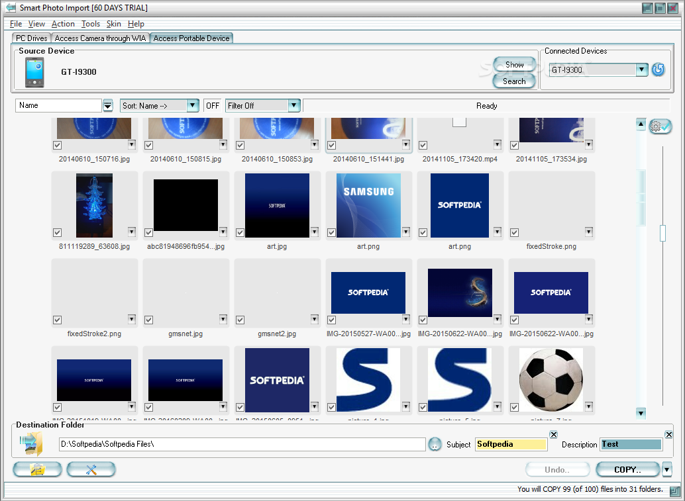Adjust the thumbnail size slider handle
This screenshot has width=685, height=501.
click(662, 233)
